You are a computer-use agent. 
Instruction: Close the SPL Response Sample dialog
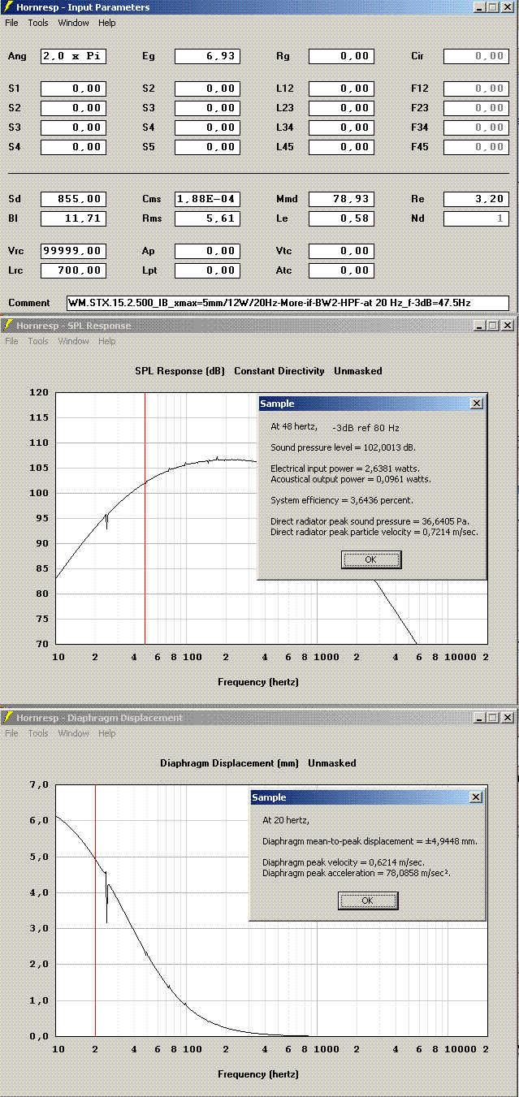(477, 404)
